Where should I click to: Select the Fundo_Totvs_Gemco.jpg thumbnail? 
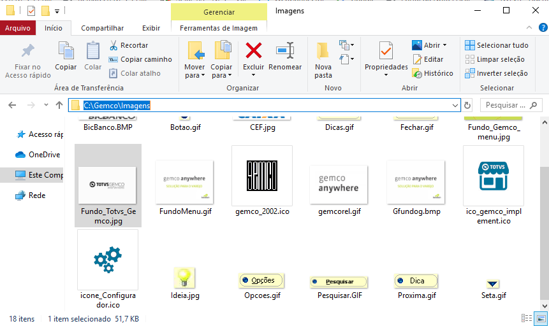coord(108,185)
